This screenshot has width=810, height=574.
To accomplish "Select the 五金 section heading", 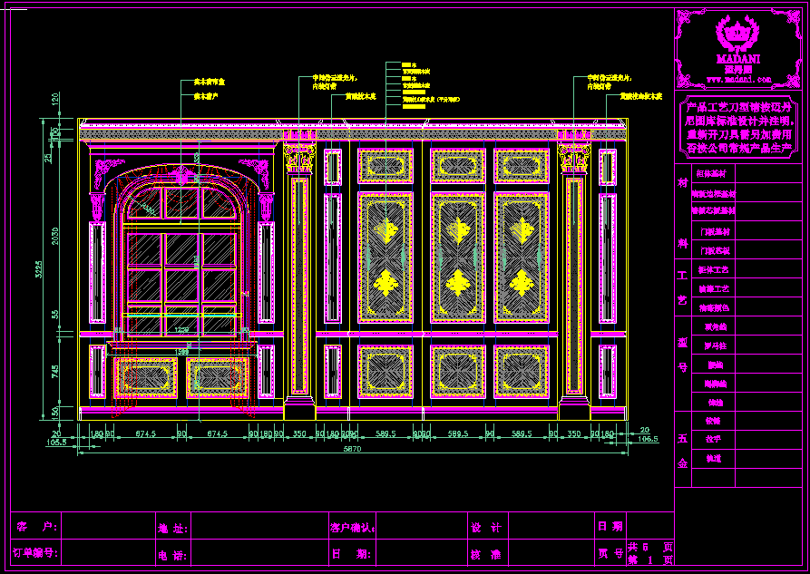I will click(x=683, y=451).
